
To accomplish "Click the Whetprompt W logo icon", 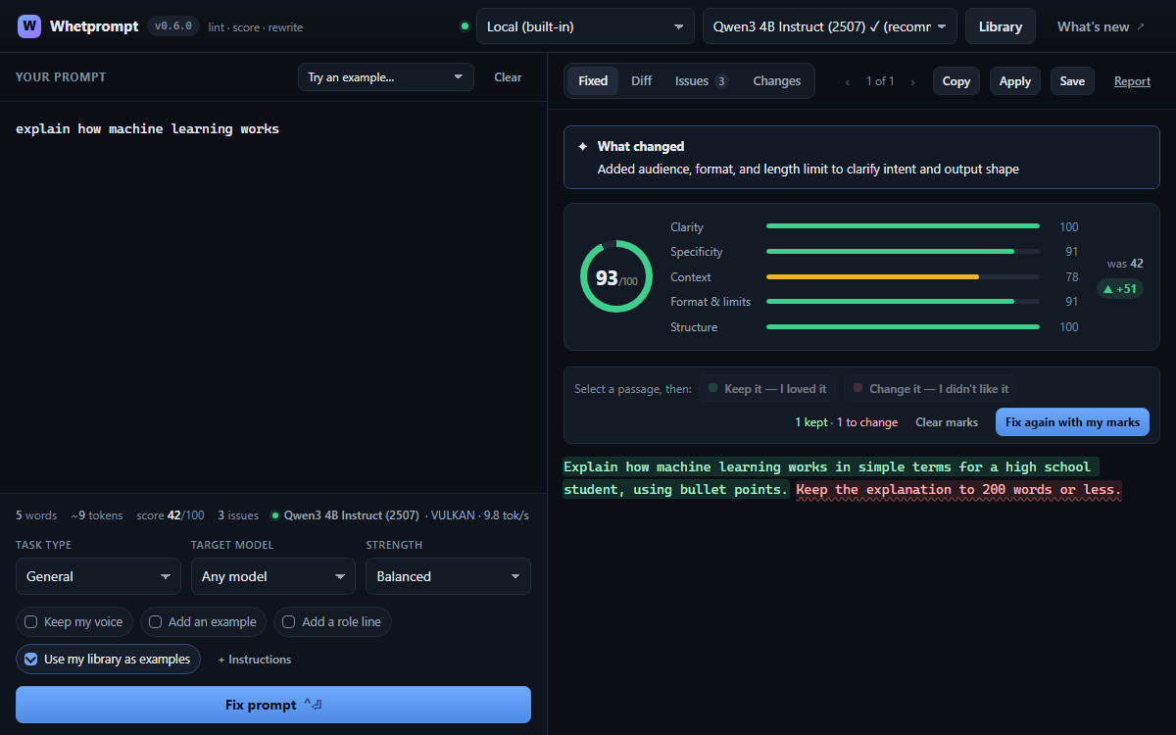I will pyautogui.click(x=29, y=26).
